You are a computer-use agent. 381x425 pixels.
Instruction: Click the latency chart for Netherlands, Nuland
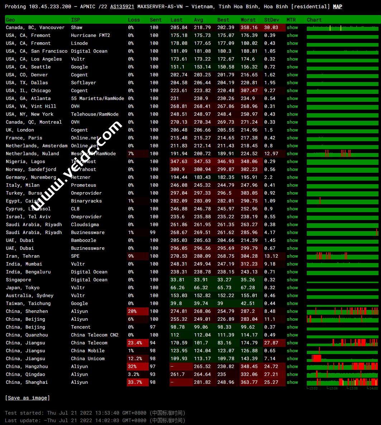(343, 154)
